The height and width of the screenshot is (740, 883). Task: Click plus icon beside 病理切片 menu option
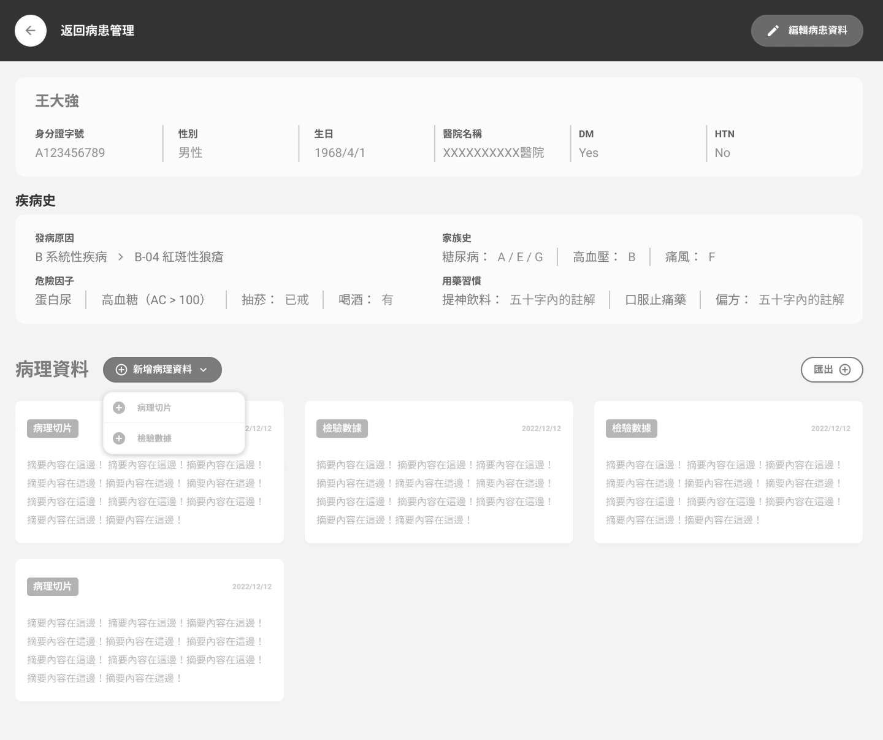click(x=119, y=408)
